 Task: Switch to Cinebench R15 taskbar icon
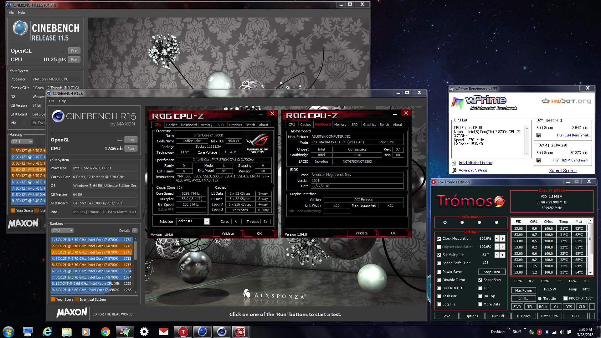pos(222,332)
